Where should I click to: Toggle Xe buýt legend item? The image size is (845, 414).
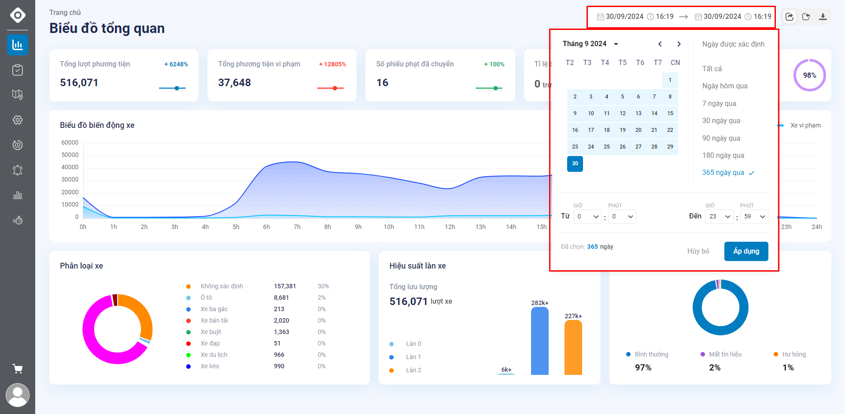click(x=211, y=332)
